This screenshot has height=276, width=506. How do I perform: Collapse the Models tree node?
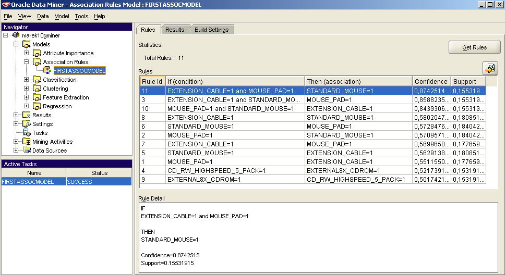[x=16, y=44]
